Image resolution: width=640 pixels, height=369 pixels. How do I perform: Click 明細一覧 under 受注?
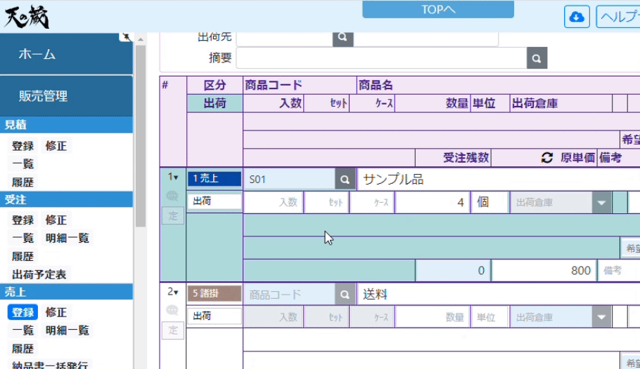click(68, 238)
